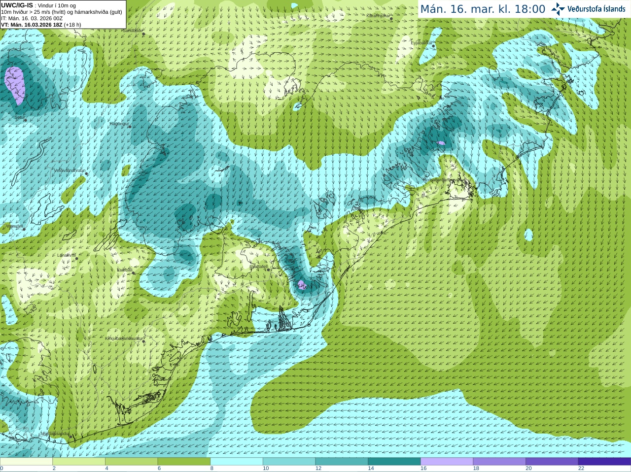Click the Mýrdalssandur station label
The width and height of the screenshot is (631, 472).
[55, 434]
